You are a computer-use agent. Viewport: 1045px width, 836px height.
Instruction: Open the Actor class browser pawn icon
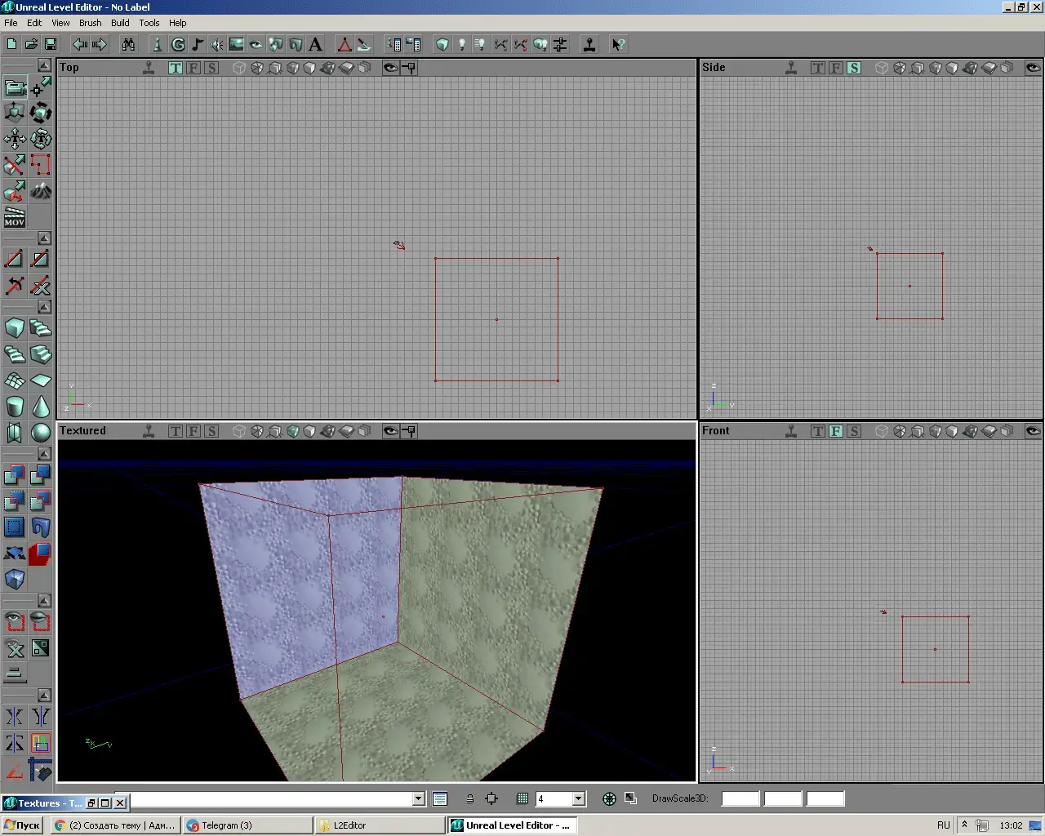click(158, 44)
